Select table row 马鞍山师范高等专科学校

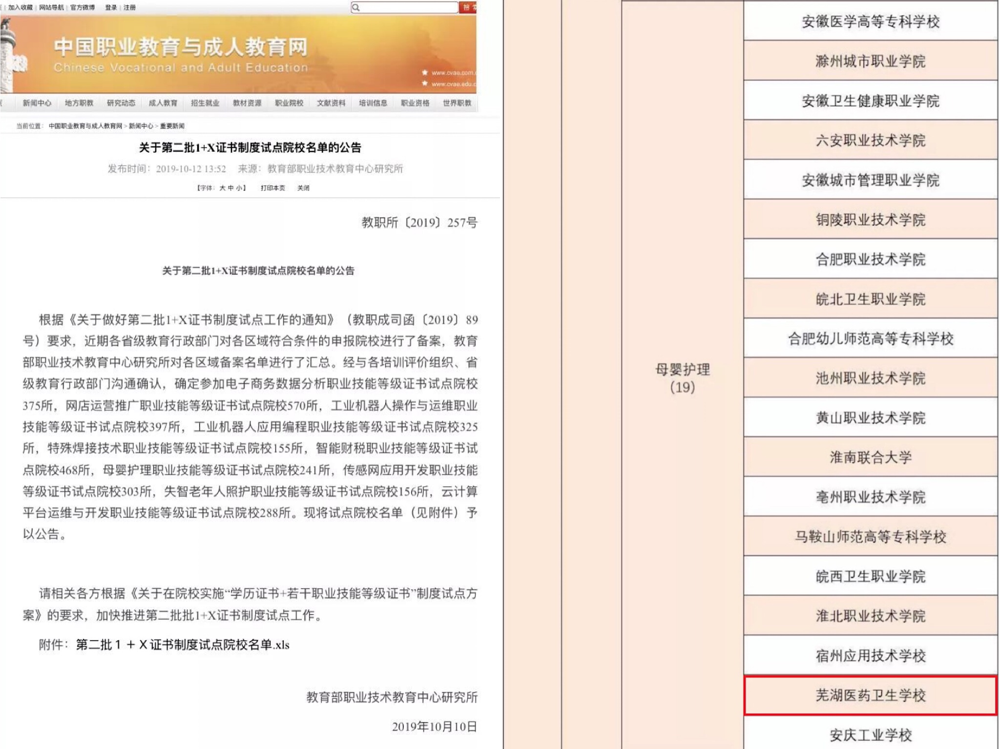click(x=871, y=537)
